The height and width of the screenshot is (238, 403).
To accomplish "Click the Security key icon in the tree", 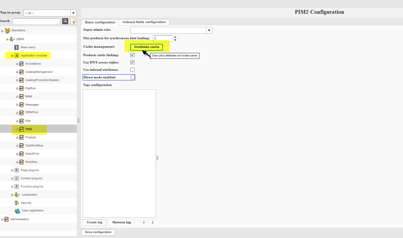I will (17, 203).
